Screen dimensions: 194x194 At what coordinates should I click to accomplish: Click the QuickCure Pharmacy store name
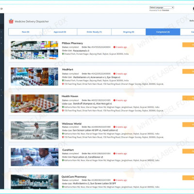point(74,177)
